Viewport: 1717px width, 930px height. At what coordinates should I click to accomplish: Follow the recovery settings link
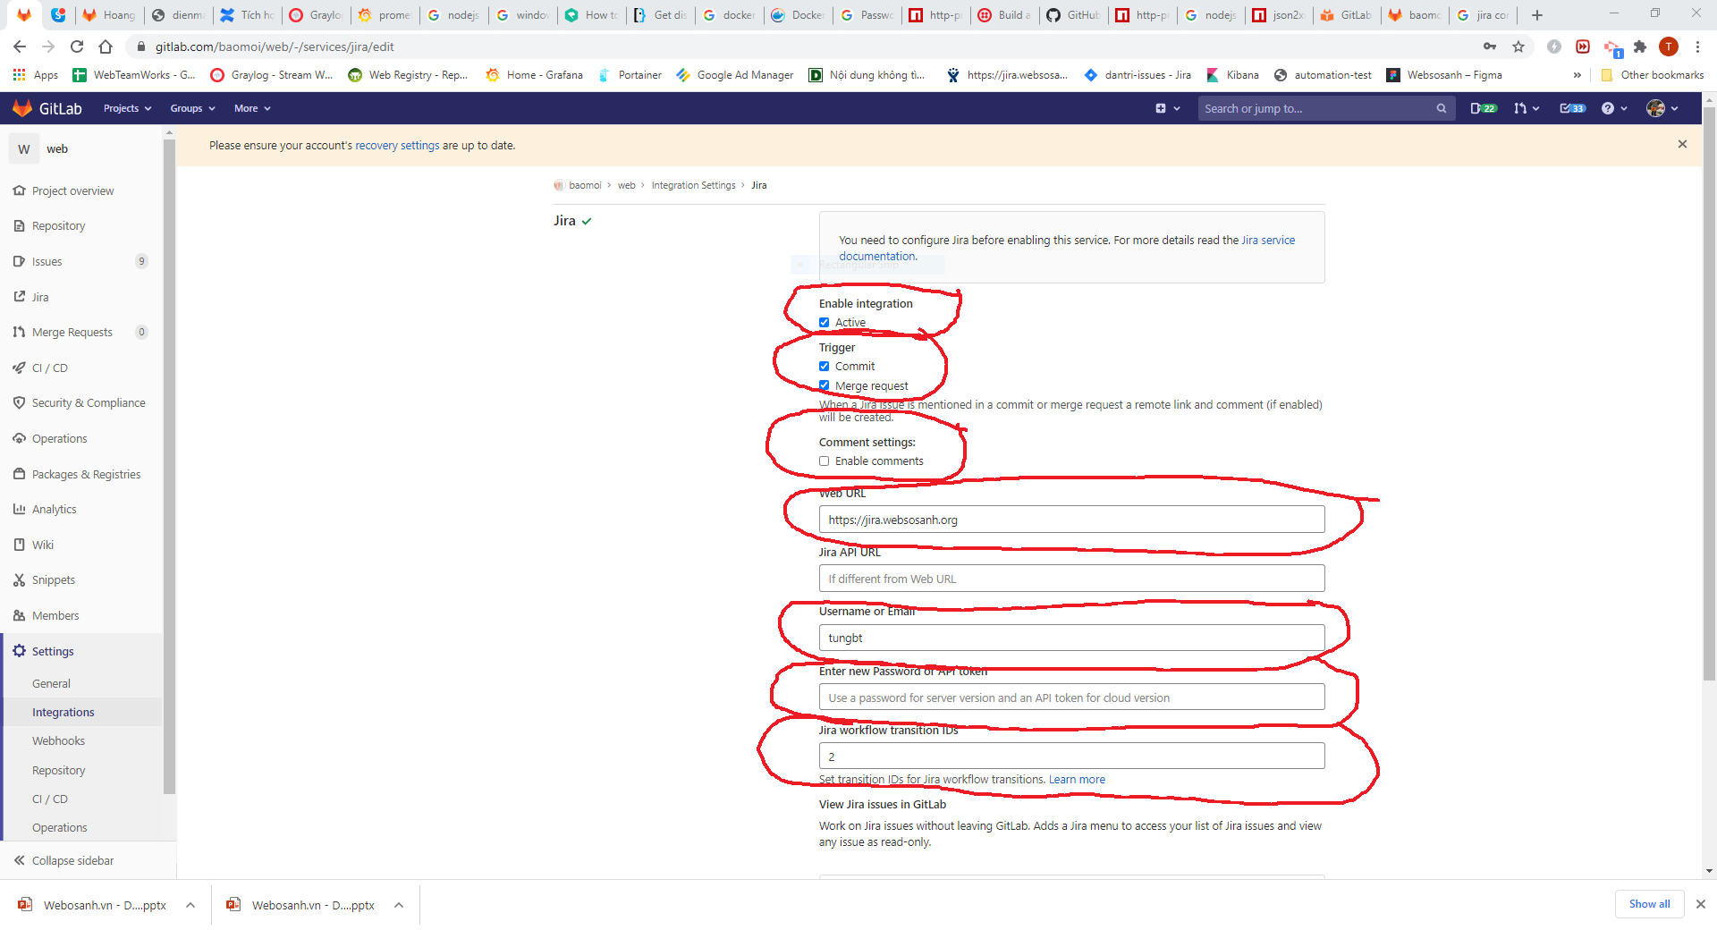pos(397,146)
